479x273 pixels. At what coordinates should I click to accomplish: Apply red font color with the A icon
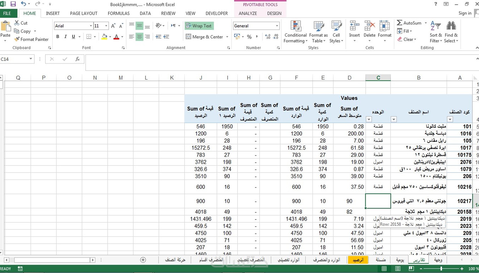tap(116, 37)
